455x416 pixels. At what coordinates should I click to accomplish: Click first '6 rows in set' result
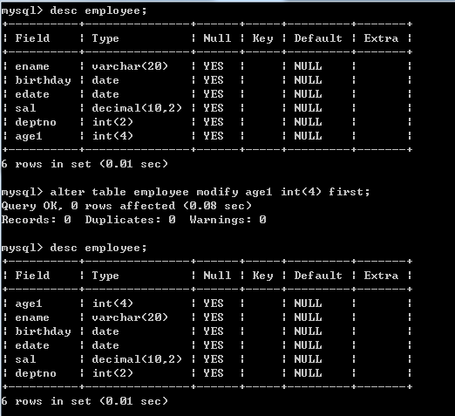click(x=85, y=164)
